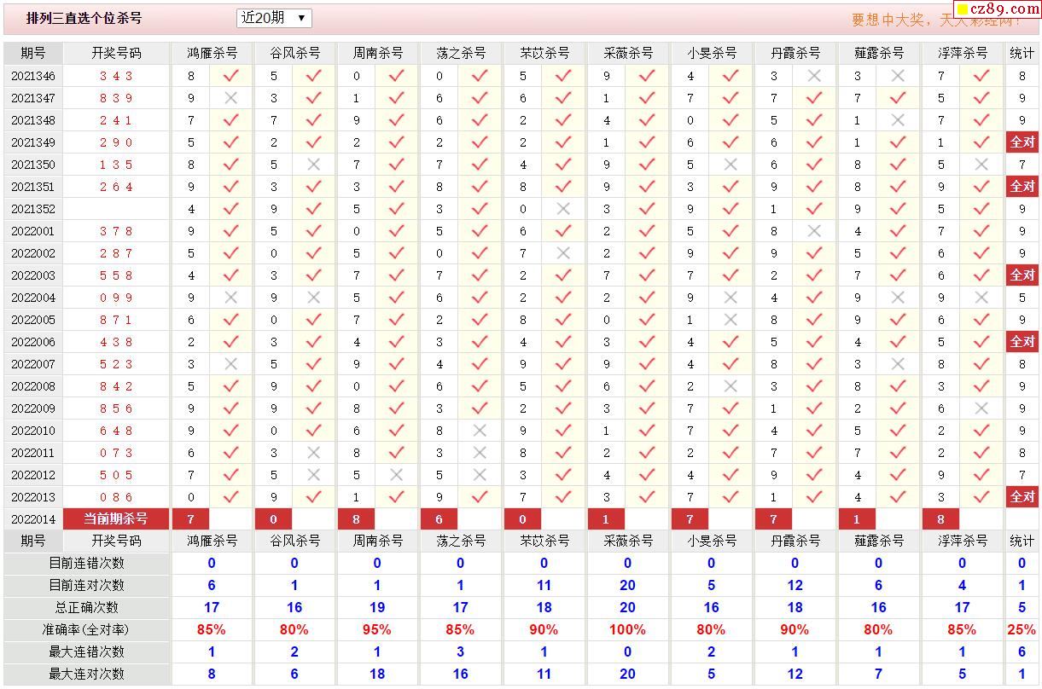Click the 95% accuracy value for 周南杀号
1042x689 pixels.
[x=376, y=629]
